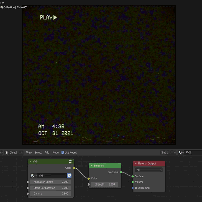Adjust the Gamma value slider
Image resolution: width=202 pixels, height=202 pixels.
pos(51,194)
